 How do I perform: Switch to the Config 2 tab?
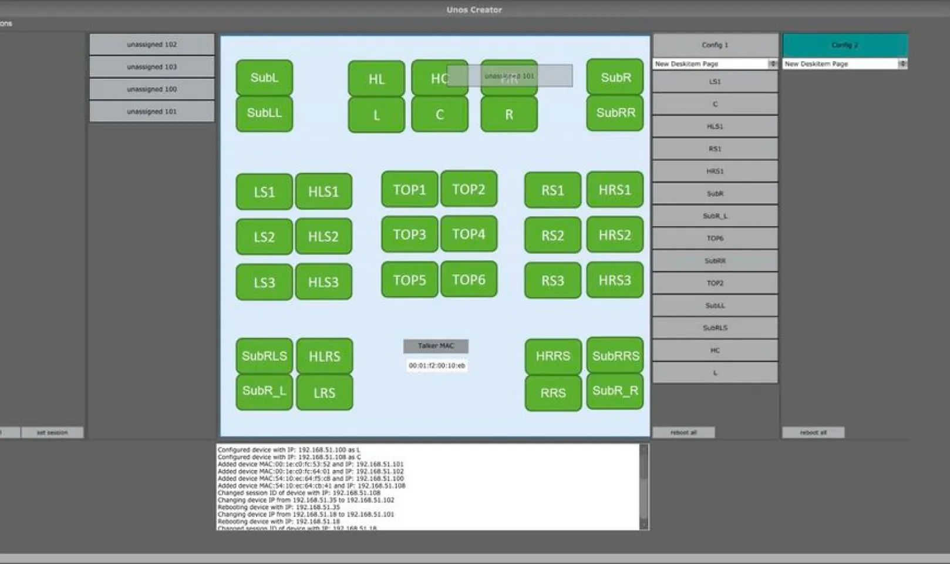pos(845,45)
